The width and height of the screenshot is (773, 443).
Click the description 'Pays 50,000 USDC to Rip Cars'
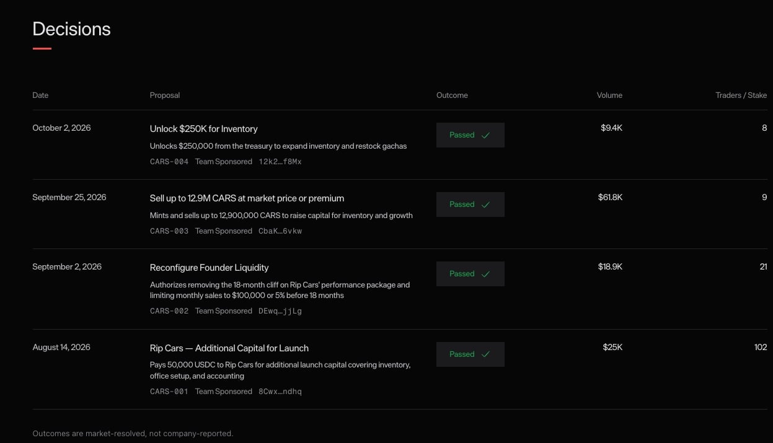[x=280, y=371]
